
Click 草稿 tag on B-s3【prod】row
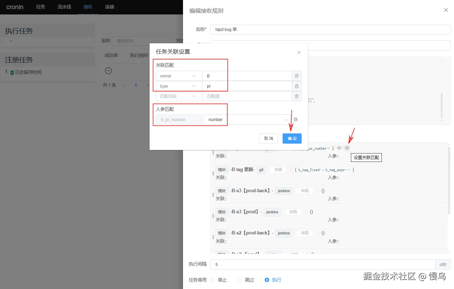293,212
